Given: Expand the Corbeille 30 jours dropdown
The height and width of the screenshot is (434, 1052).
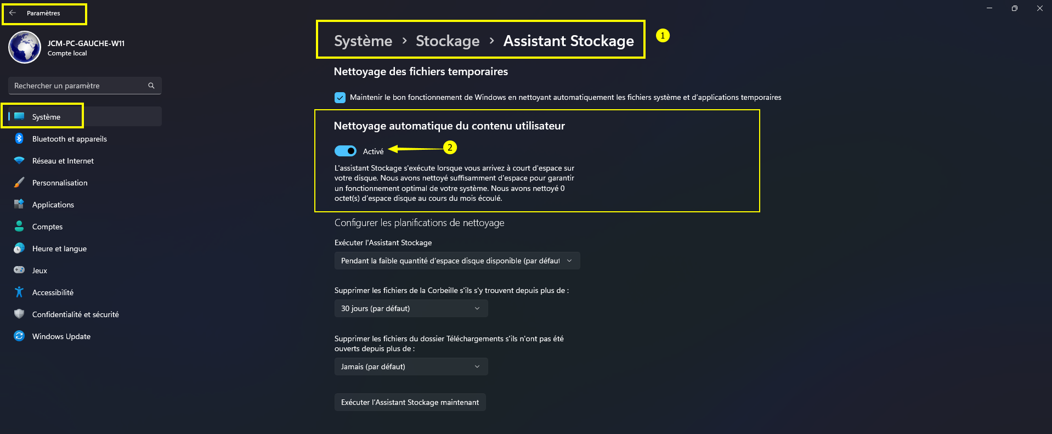Looking at the screenshot, I should tap(411, 308).
